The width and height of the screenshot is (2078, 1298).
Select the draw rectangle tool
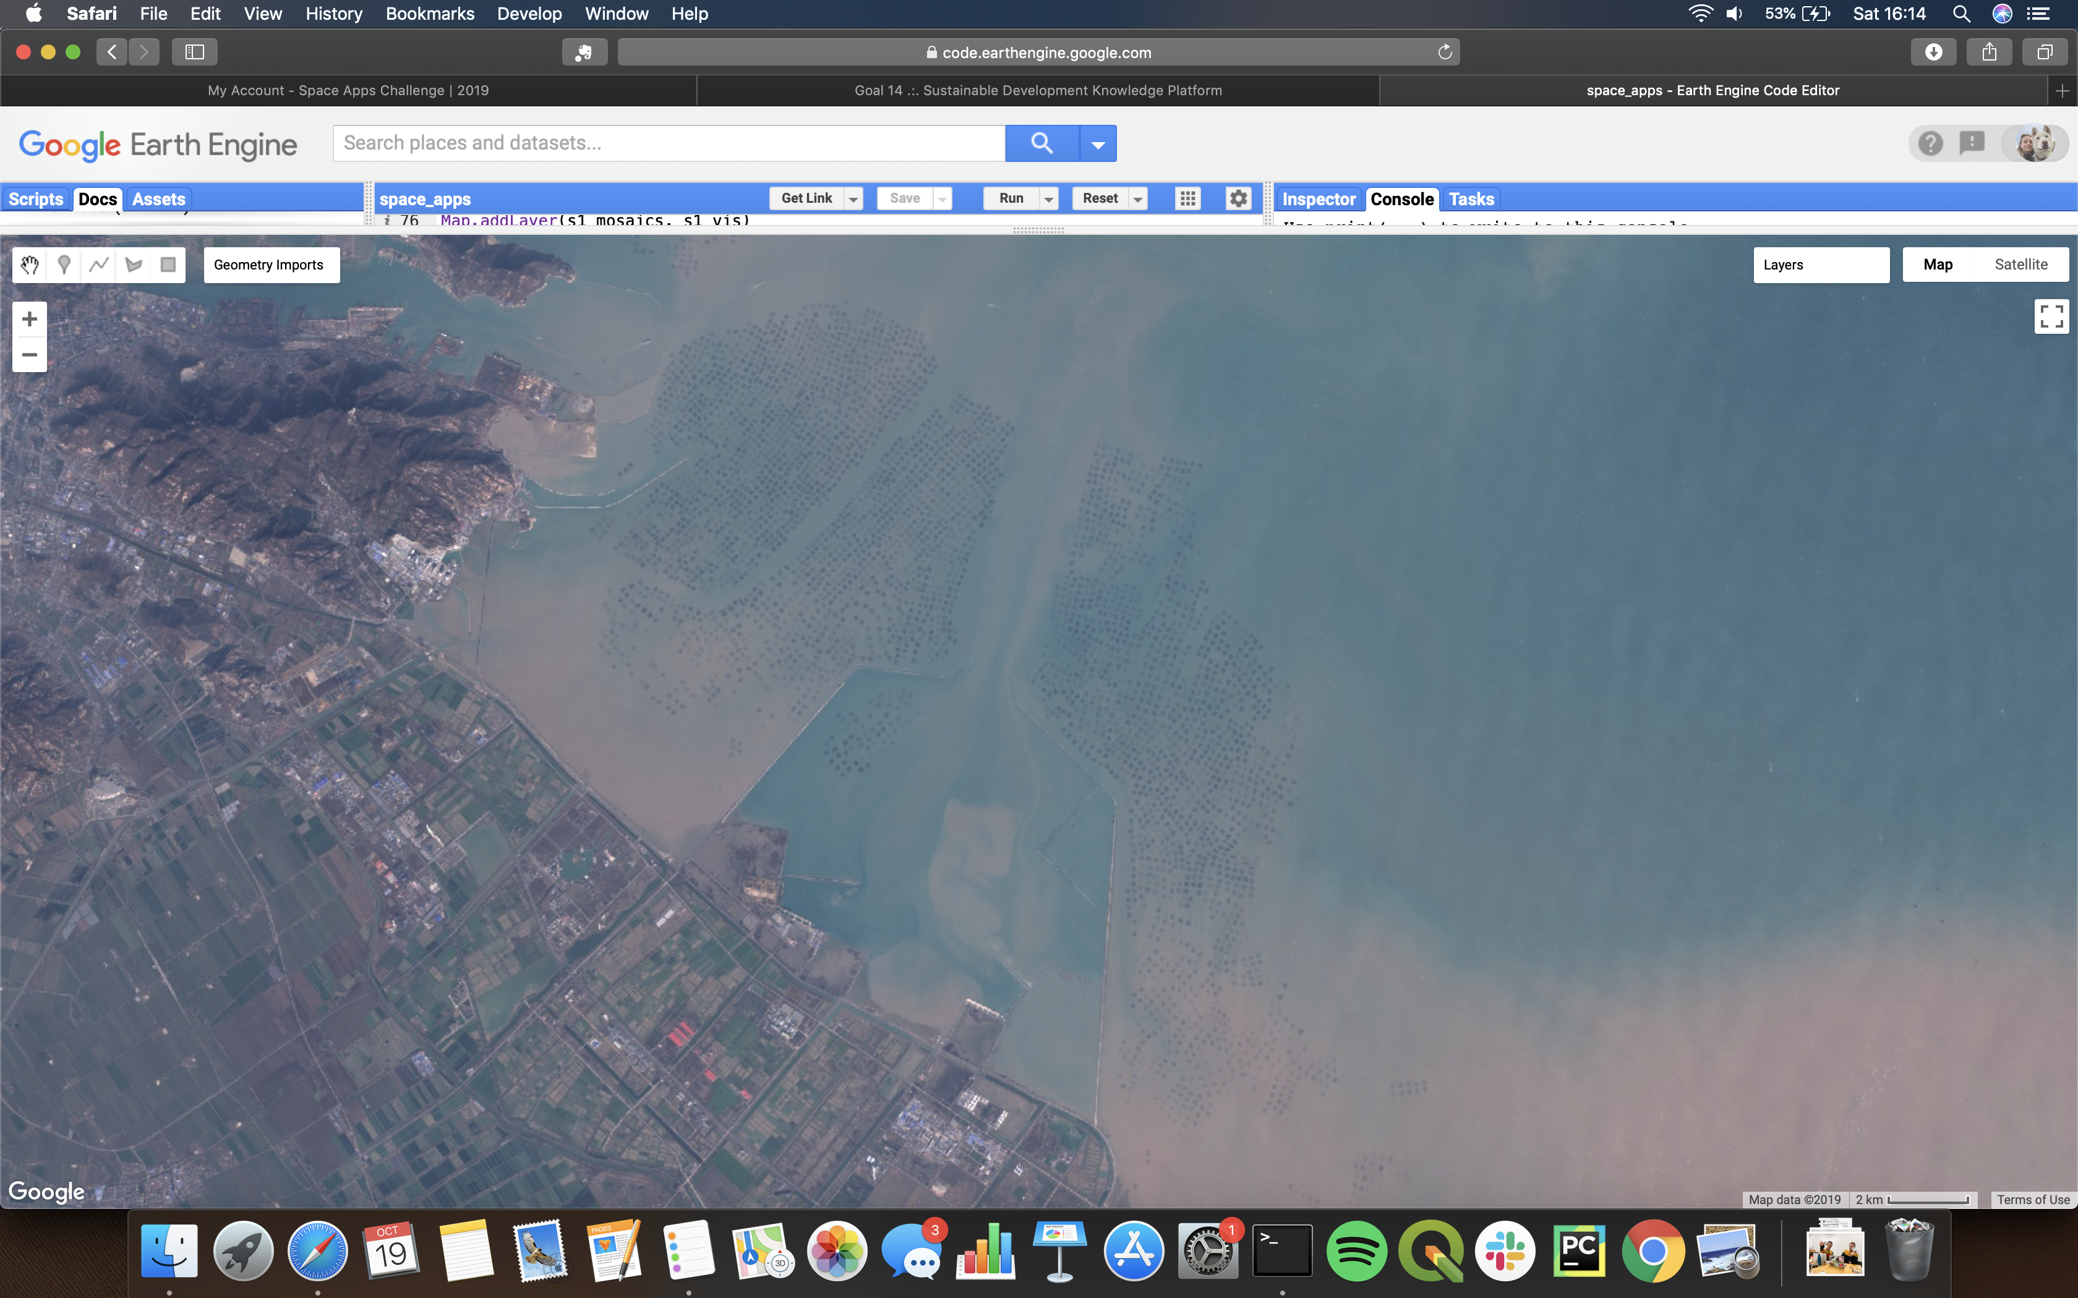point(168,265)
